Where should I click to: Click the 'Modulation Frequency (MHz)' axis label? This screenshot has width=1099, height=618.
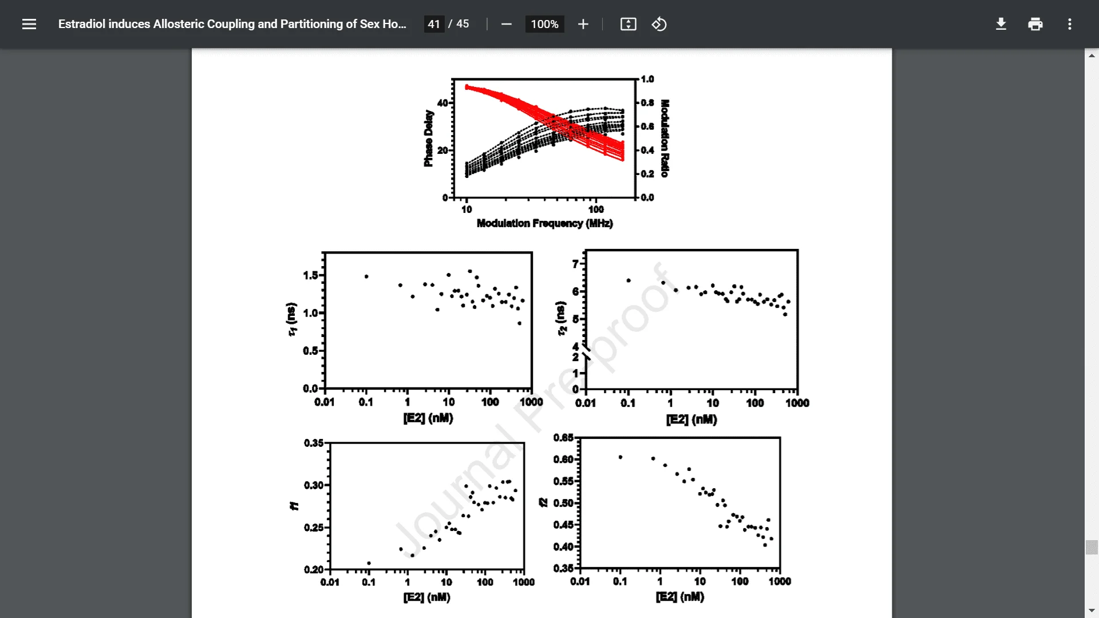tap(544, 223)
